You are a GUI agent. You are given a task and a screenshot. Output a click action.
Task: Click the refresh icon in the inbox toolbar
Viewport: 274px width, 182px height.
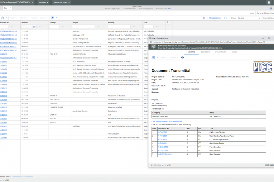(204, 17)
